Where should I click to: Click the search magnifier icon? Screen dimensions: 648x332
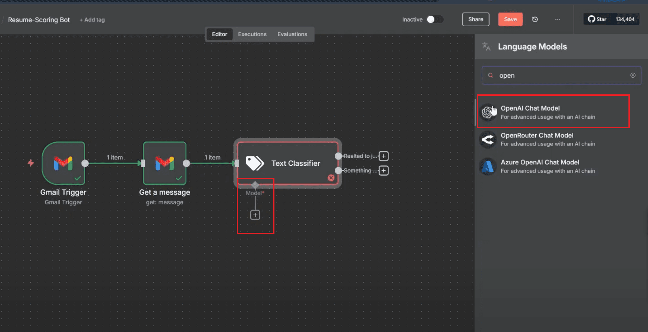pos(490,75)
